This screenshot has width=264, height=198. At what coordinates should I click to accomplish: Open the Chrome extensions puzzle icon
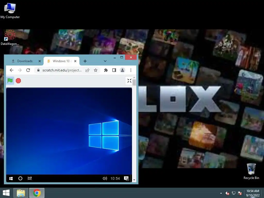(x=106, y=70)
